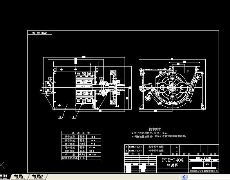Screen dimensions: 230x180
Task: Select the 机体部件装配 parts list entry
Action: [156, 146]
